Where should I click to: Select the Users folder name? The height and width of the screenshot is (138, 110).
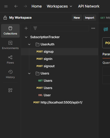point(45,73)
